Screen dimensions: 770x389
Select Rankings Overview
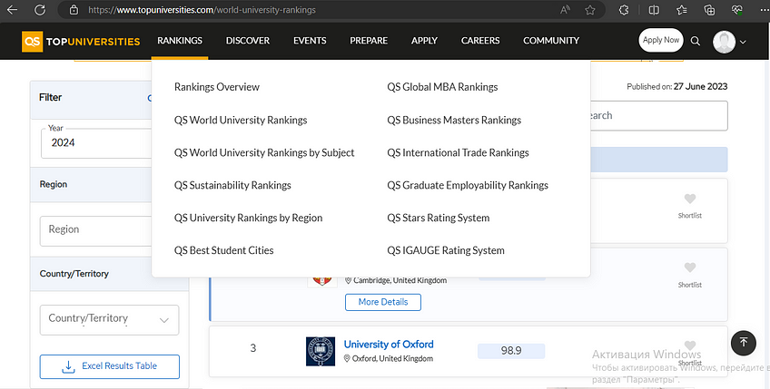pyautogui.click(x=216, y=87)
